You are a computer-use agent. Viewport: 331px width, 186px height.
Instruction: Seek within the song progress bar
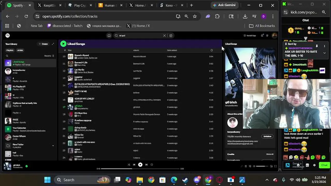[x=140, y=169]
